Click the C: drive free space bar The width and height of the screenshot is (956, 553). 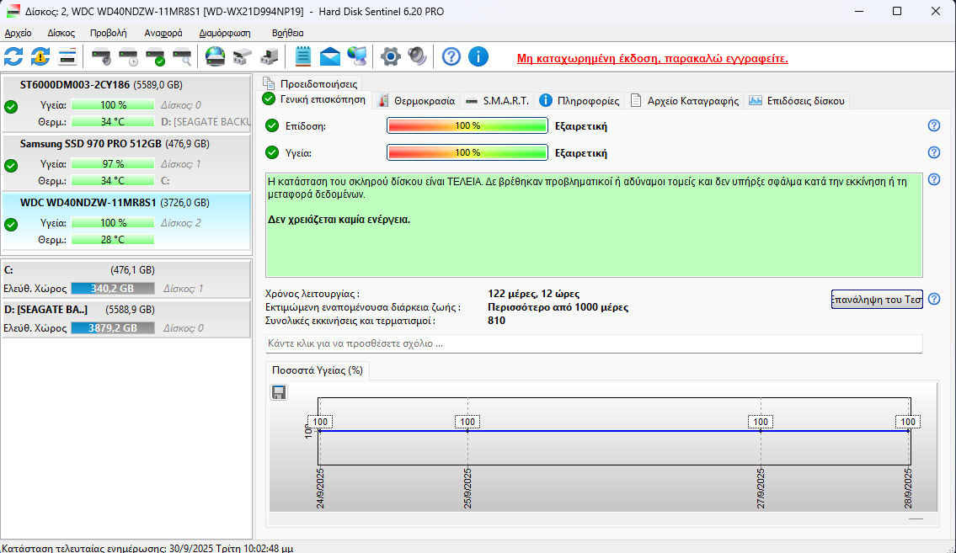coord(113,289)
